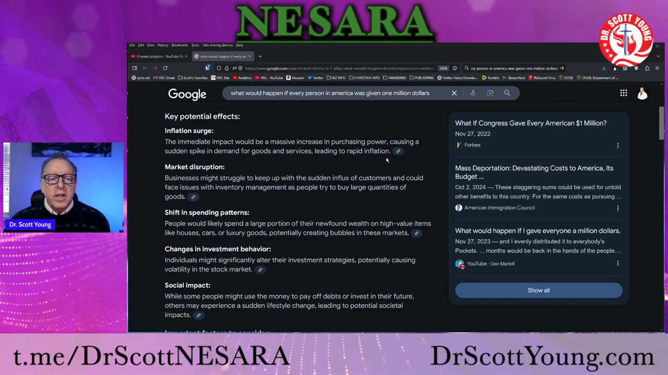The width and height of the screenshot is (668, 375).
Task: Open the File menu
Action: (132, 45)
